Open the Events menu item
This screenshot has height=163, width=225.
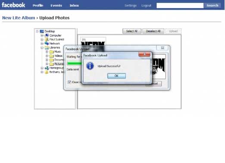pyautogui.click(x=56, y=6)
